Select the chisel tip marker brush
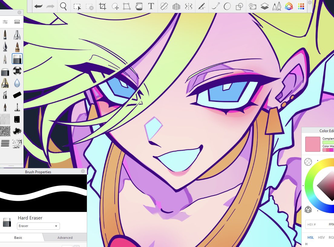 tap(5, 95)
